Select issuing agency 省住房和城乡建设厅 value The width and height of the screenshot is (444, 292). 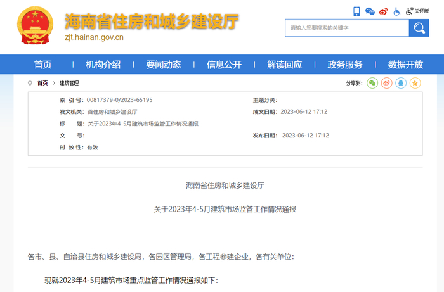[x=112, y=112]
